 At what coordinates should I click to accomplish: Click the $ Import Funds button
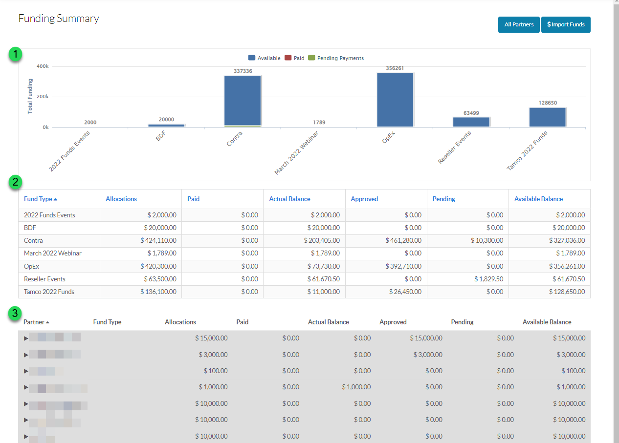coord(566,24)
